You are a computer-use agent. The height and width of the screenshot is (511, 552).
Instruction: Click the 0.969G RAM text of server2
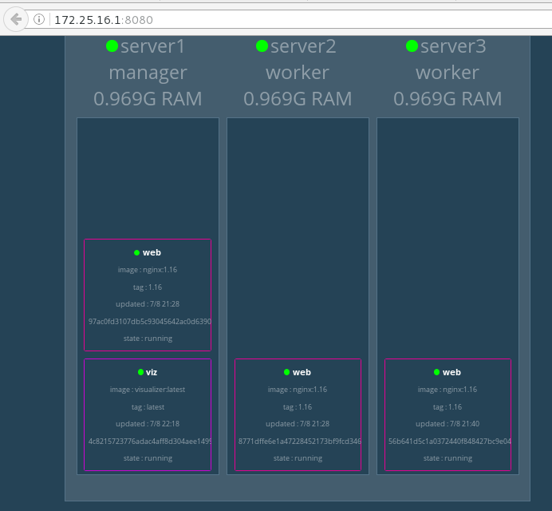click(298, 99)
